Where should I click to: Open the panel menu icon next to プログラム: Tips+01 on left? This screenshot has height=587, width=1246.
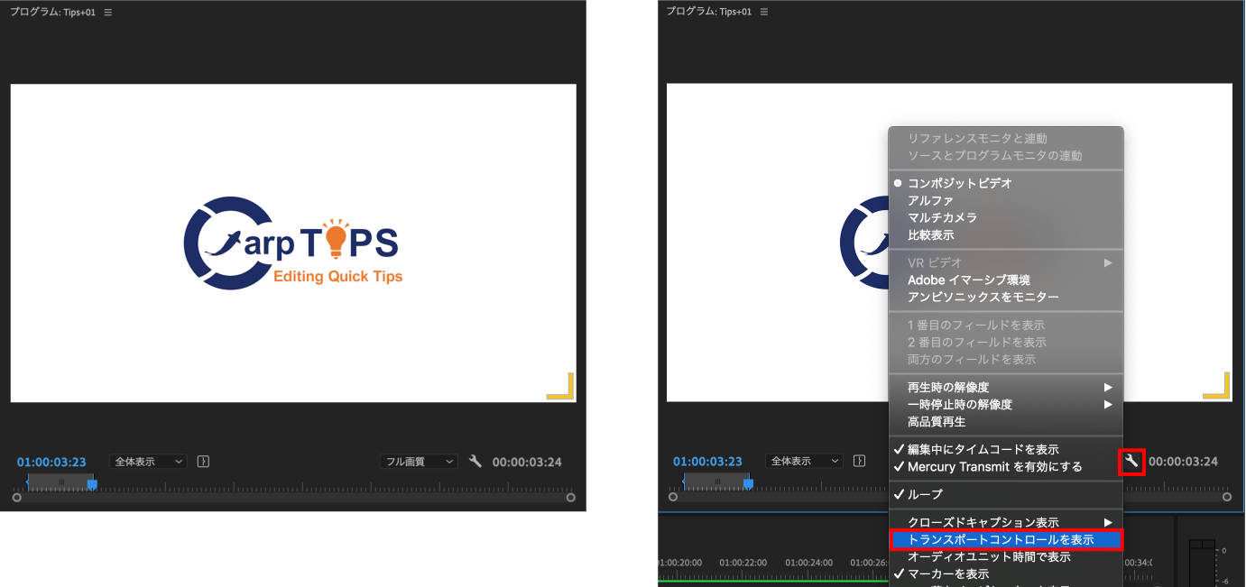tap(108, 13)
